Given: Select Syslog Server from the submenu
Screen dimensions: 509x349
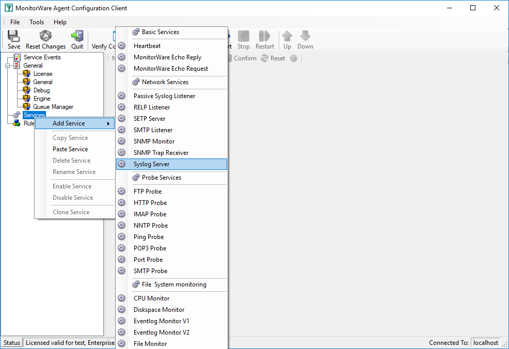Looking at the screenshot, I should coord(172,164).
